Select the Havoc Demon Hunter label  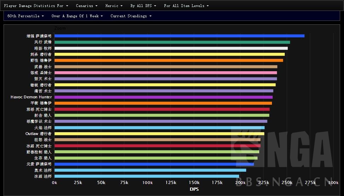[31, 97]
